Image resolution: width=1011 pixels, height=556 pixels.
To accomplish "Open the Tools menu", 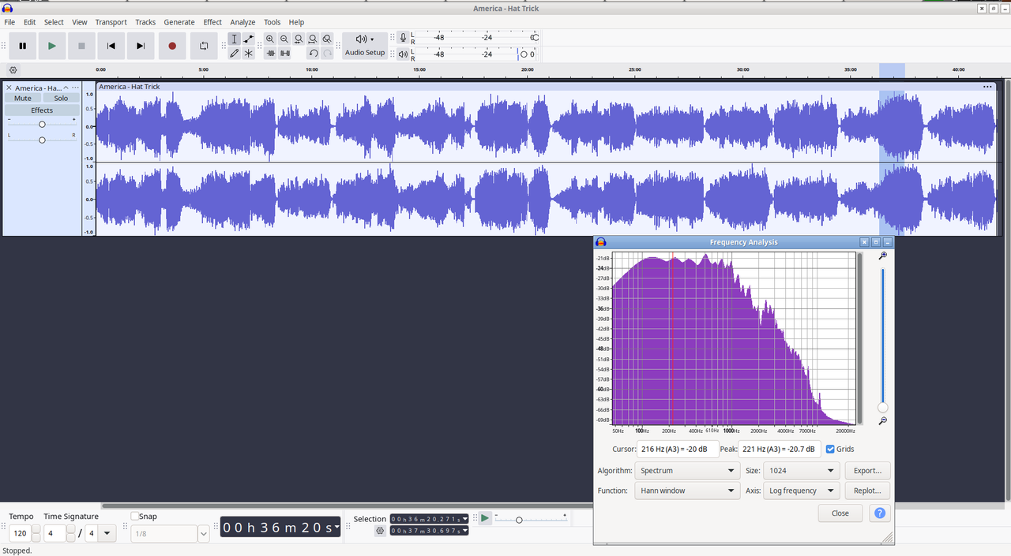I will [272, 22].
